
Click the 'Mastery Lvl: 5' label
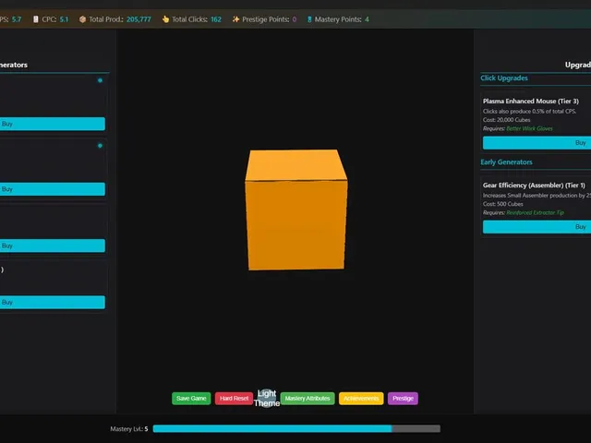[x=129, y=428]
